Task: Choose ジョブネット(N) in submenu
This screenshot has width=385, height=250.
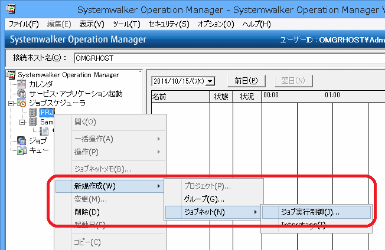Action: pos(213,212)
